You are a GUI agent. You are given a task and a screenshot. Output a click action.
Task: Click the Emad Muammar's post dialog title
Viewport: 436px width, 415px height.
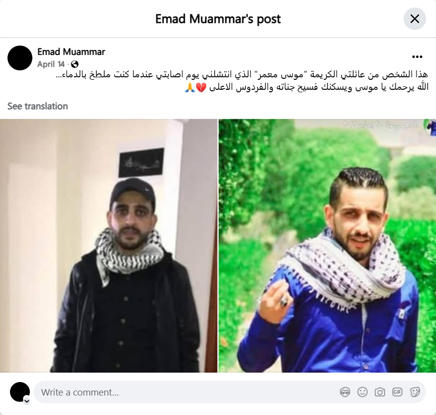218,19
